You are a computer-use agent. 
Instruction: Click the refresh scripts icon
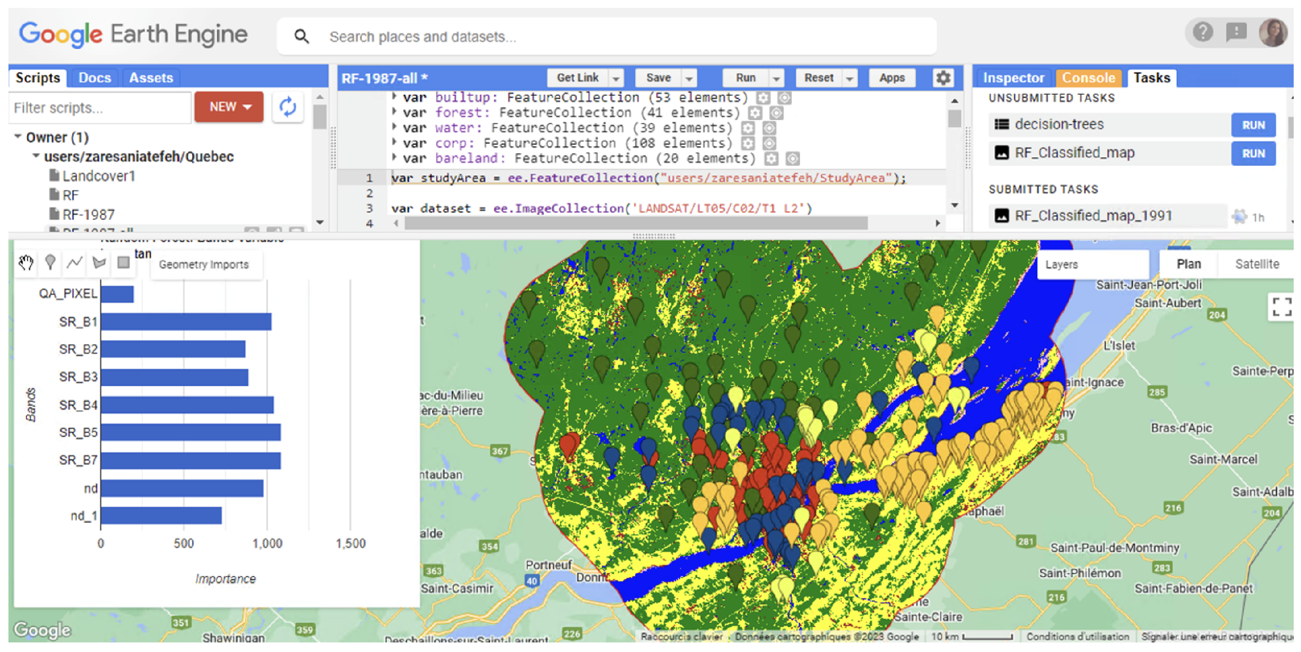[x=288, y=107]
